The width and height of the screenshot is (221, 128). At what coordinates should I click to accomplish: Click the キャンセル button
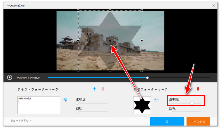pos(198,121)
